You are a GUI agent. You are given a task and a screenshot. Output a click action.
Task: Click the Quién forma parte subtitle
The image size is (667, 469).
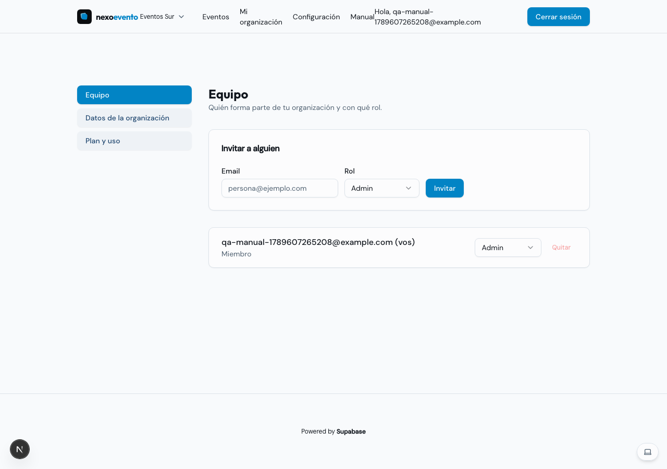pos(295,107)
